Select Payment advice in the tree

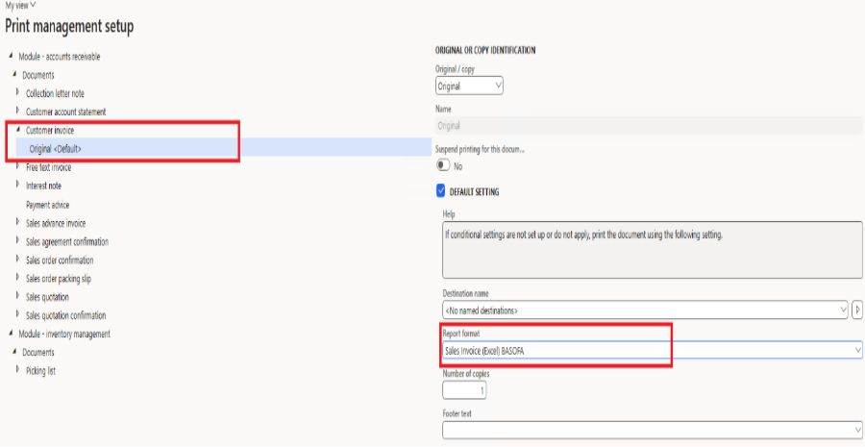pos(47,205)
